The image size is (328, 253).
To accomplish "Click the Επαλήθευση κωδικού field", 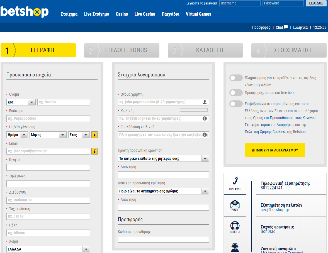I will tap(163, 135).
